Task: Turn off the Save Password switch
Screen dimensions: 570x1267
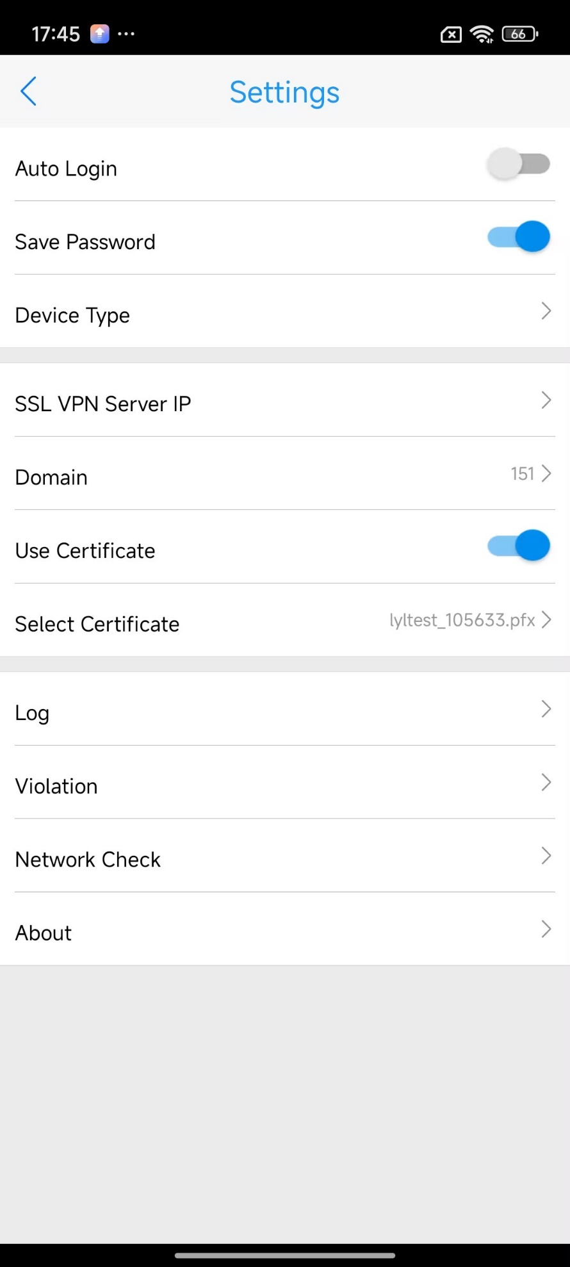Action: click(518, 237)
